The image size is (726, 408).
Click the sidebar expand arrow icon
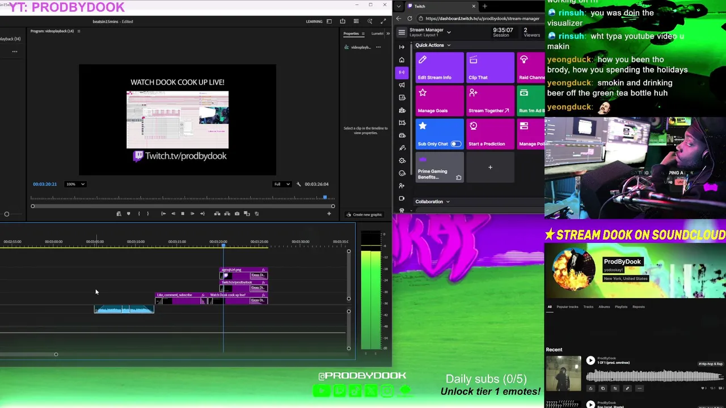tap(402, 47)
